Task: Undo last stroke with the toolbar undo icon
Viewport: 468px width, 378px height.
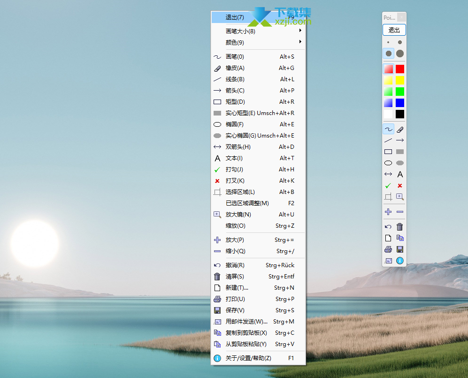Action: point(388,227)
